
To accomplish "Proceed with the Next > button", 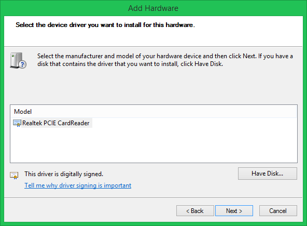I will (x=234, y=211).
